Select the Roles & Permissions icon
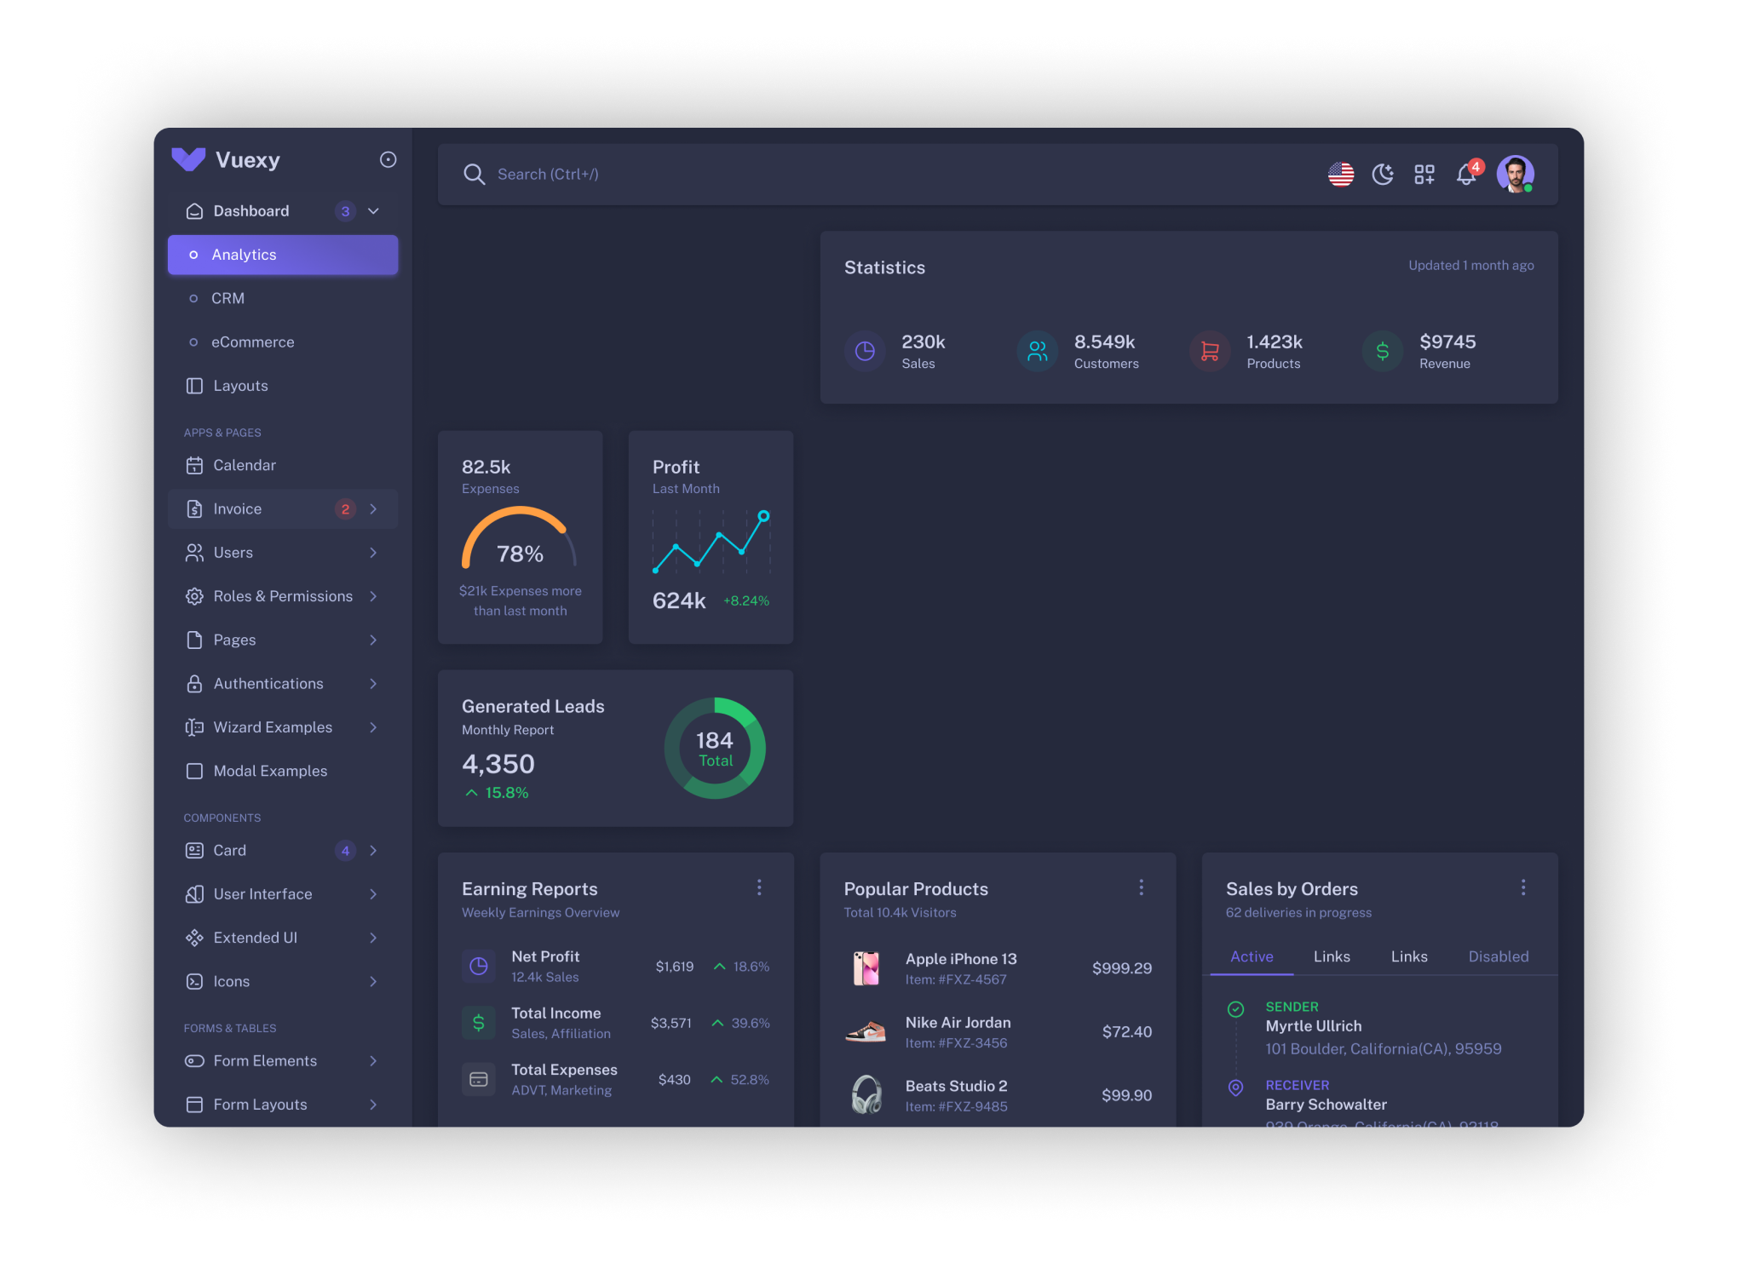The image size is (1738, 1263). click(x=194, y=595)
